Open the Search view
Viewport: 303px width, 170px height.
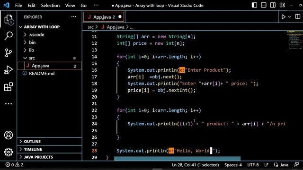click(x=9, y=36)
